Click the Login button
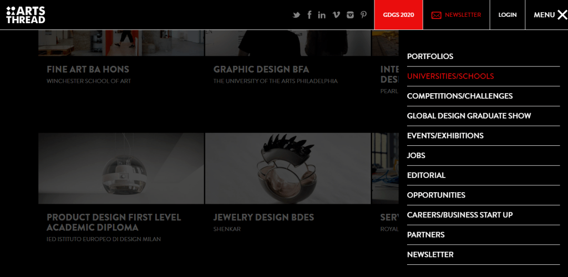Screen dimensions: 568x277 click(x=507, y=15)
